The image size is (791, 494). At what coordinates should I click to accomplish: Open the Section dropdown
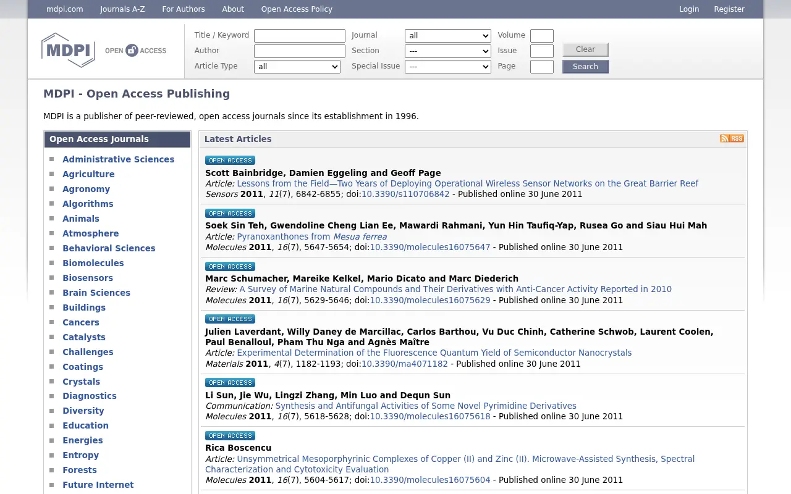tap(448, 51)
